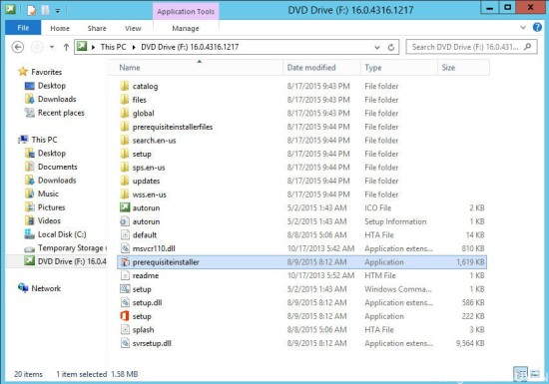
Task: Open Help via the question mark icon
Action: 537,27
